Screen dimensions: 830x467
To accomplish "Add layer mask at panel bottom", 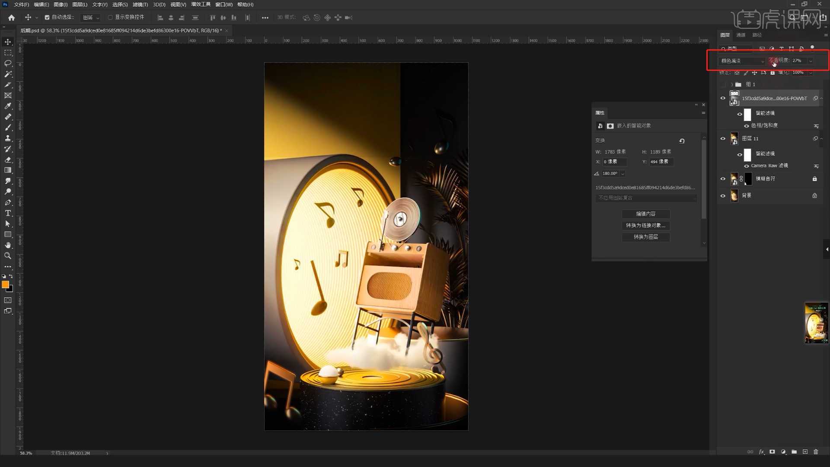I will [772, 452].
